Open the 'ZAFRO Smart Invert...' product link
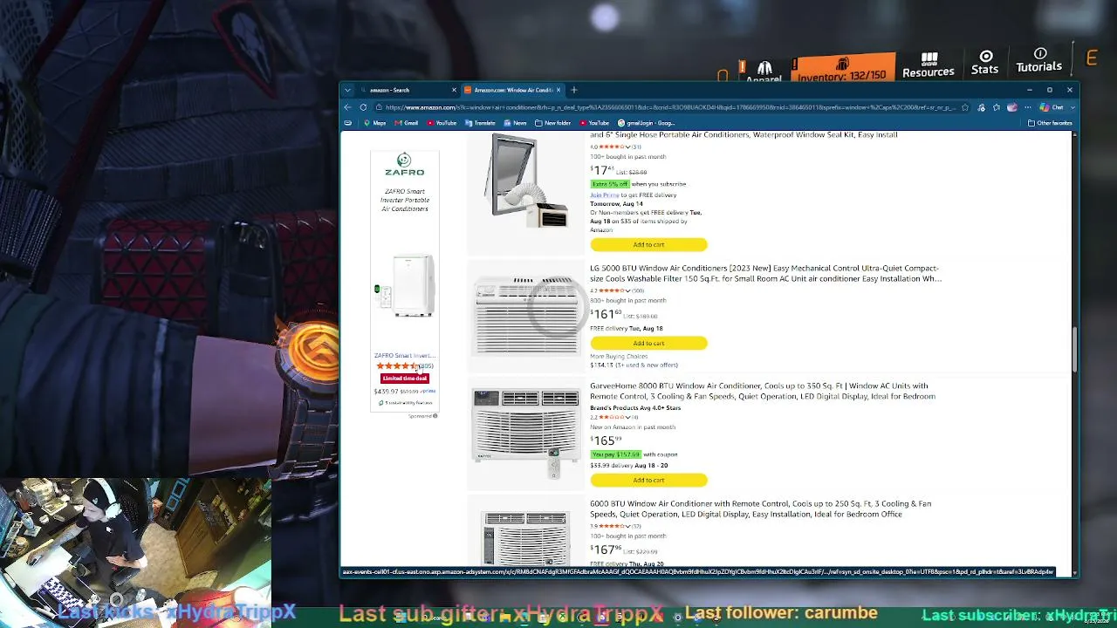The height and width of the screenshot is (628, 1117). [x=404, y=356]
